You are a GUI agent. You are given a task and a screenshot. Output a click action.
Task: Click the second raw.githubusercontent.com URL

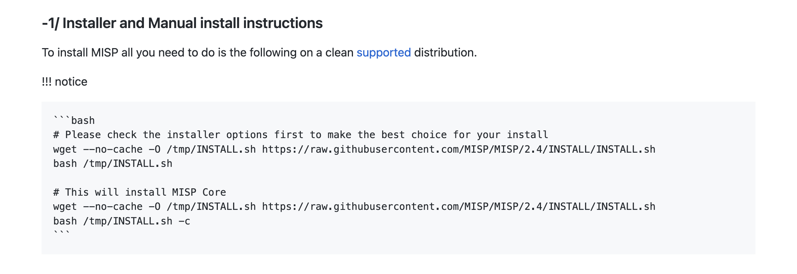(x=459, y=207)
